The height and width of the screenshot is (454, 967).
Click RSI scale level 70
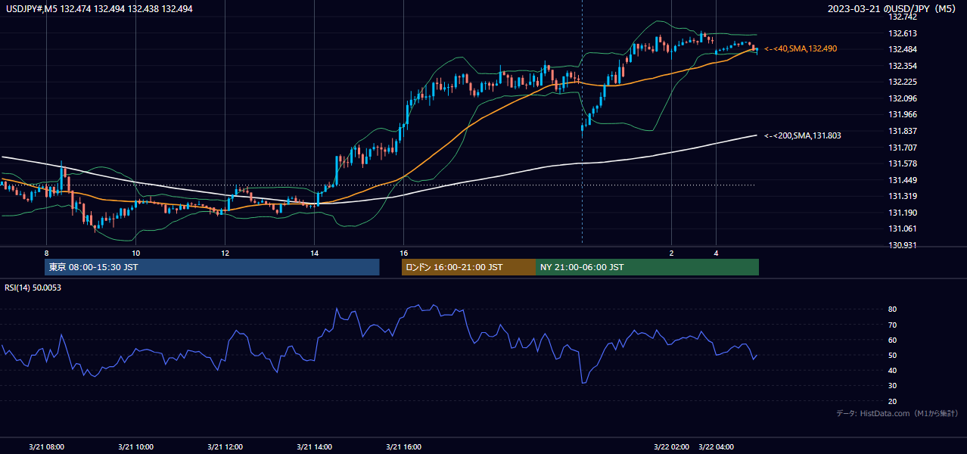pyautogui.click(x=892, y=325)
